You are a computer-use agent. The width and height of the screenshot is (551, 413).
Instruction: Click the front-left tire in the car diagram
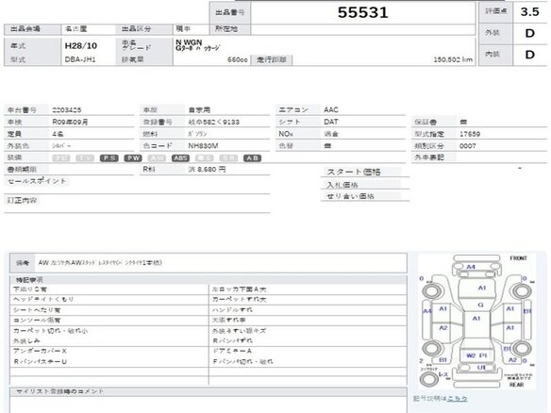pos(431,291)
